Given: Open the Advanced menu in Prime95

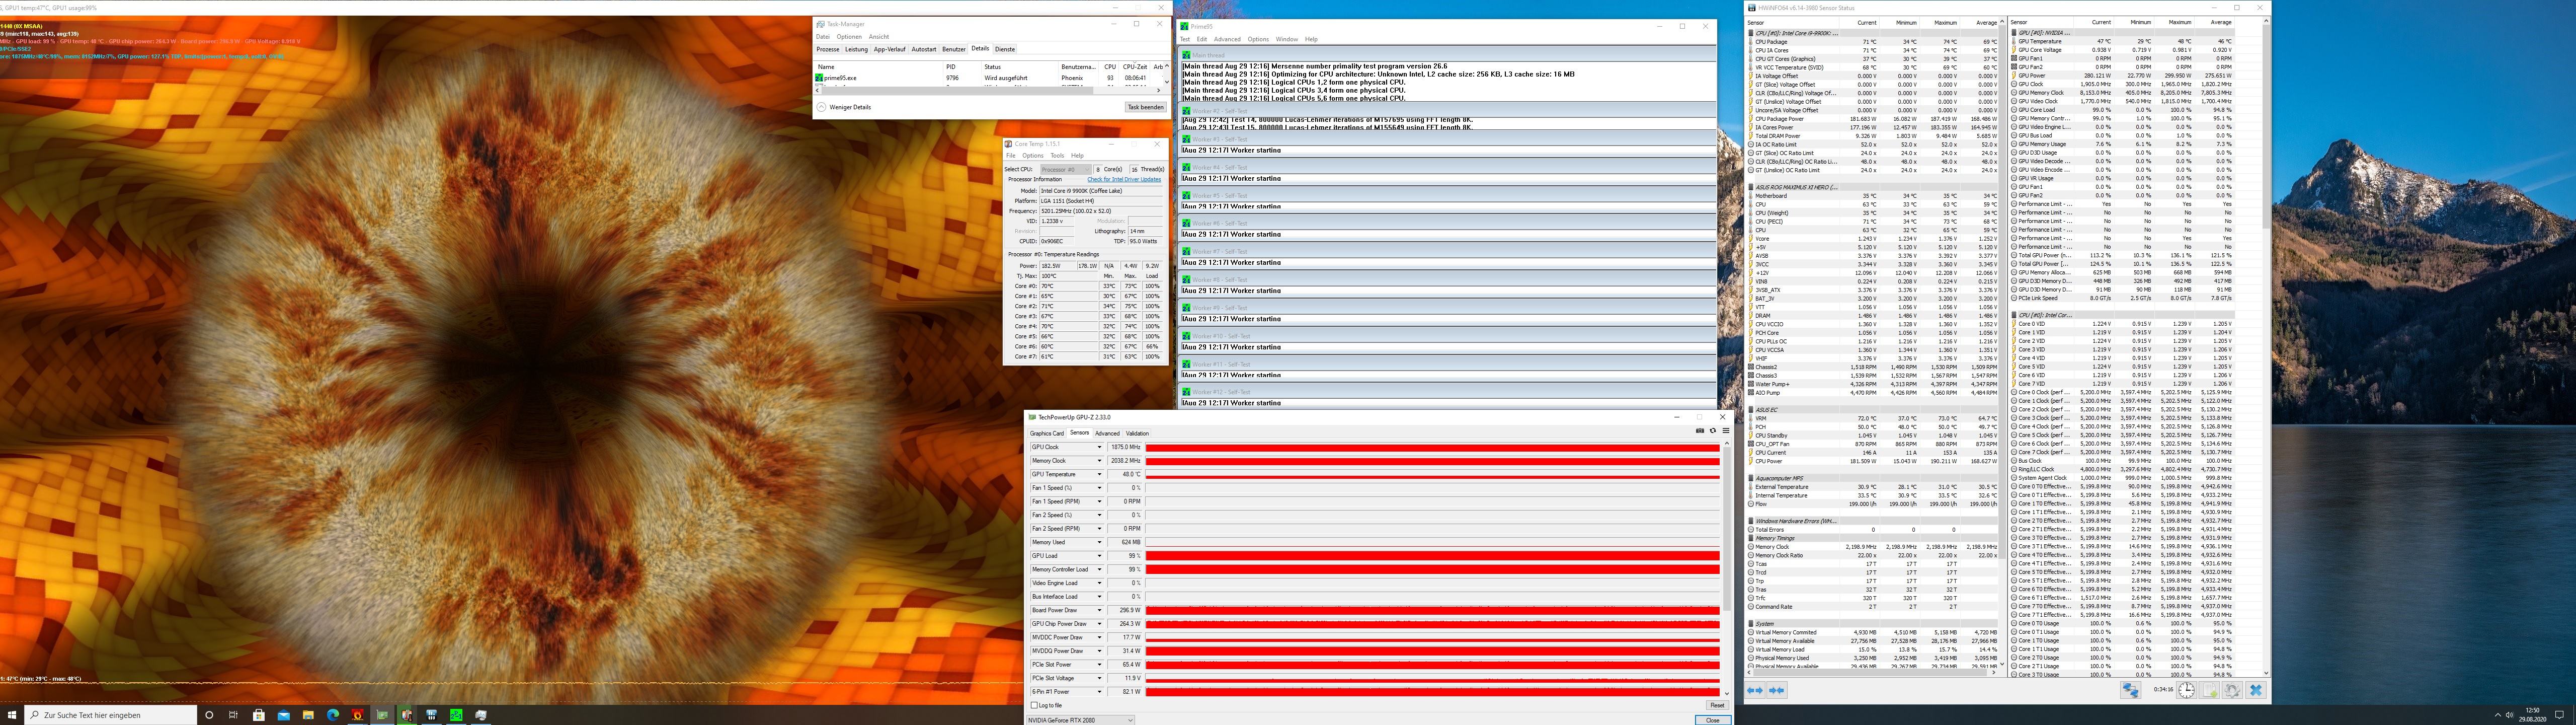Looking at the screenshot, I should (x=1227, y=39).
